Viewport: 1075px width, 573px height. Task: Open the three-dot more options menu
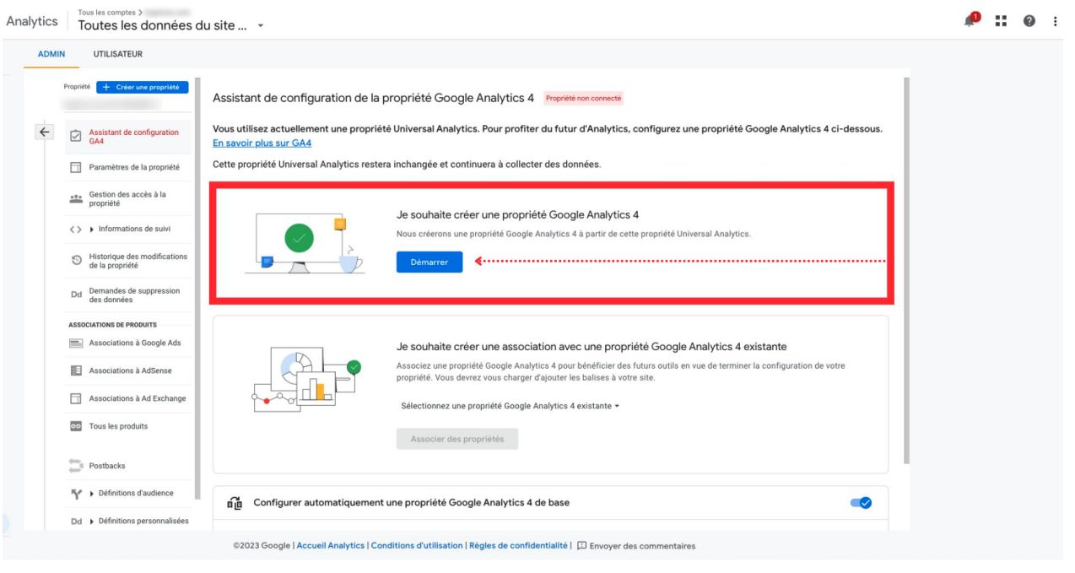[1055, 22]
